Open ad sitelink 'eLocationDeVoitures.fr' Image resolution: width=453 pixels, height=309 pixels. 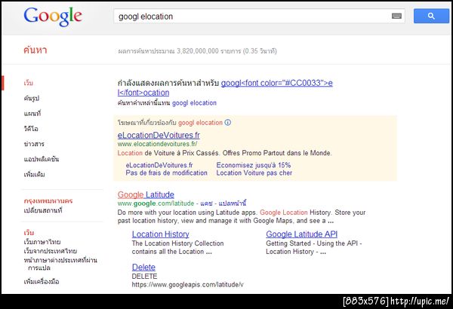[x=159, y=165]
